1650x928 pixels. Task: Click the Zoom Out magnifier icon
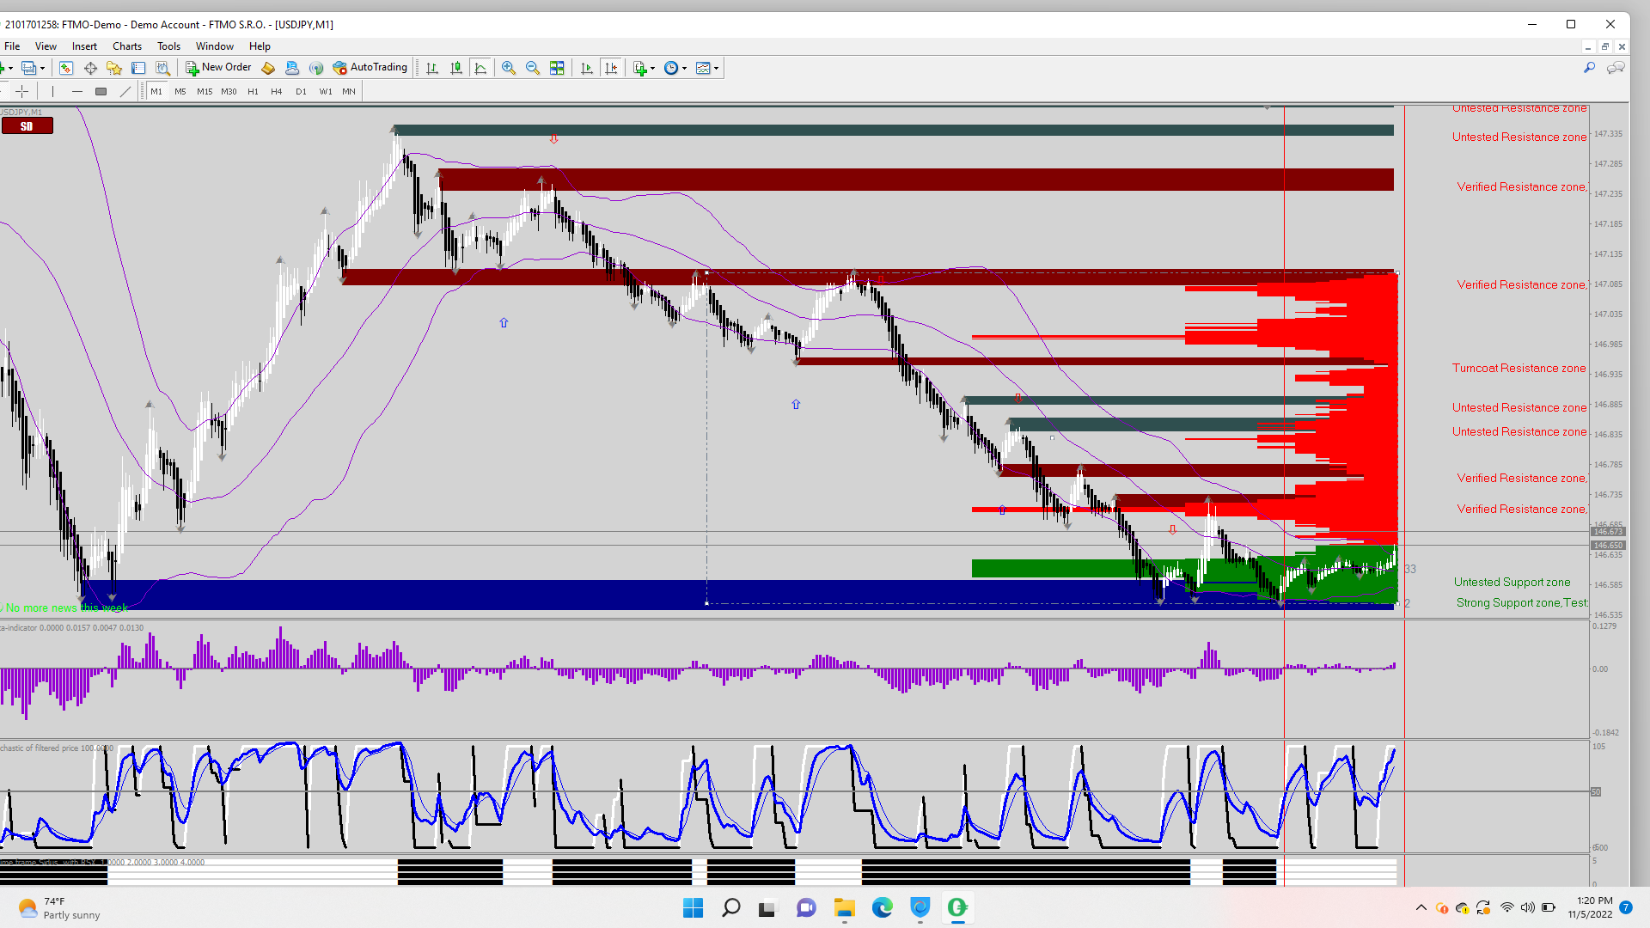pyautogui.click(x=533, y=68)
